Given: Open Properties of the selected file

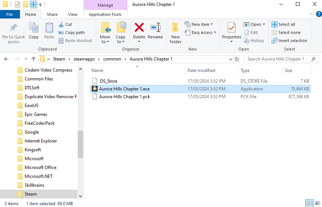Looking at the screenshot, I should tap(232, 31).
